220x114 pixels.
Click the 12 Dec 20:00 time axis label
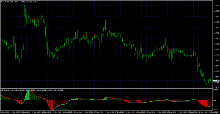click(x=26, y=112)
